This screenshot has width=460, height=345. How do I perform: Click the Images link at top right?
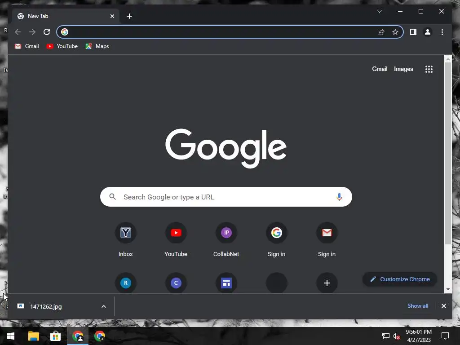tap(403, 69)
